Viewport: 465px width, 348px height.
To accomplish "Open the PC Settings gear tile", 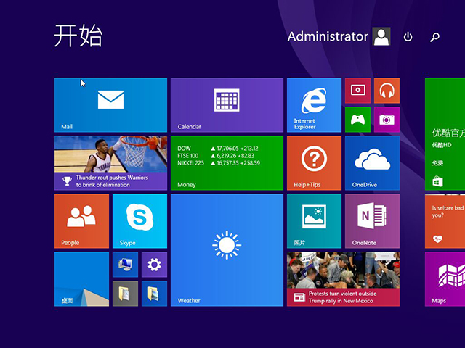I will click(x=154, y=265).
